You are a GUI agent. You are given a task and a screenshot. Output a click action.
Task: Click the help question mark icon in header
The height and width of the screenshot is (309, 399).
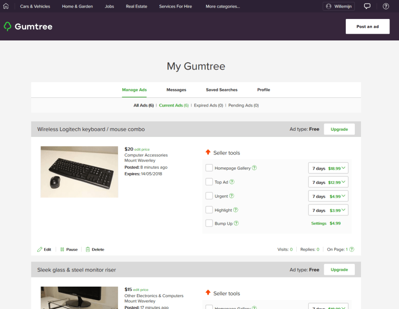(386, 6)
